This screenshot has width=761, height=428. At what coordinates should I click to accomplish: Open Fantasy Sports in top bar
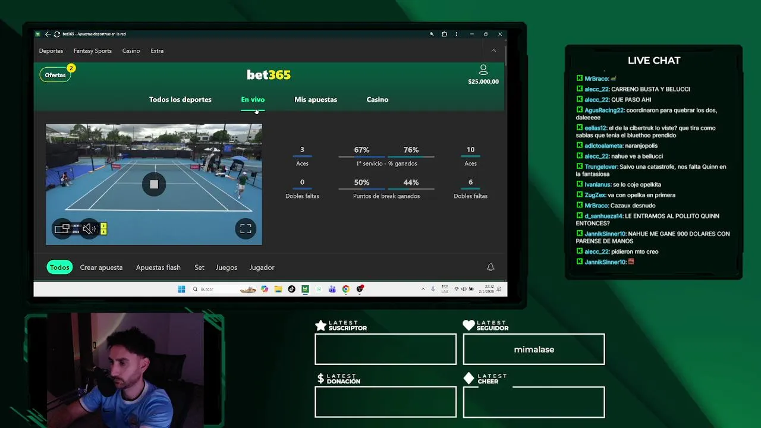(93, 51)
